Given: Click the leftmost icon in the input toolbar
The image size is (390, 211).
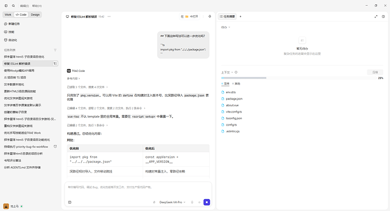Looking at the screenshot, I should coord(70,203).
